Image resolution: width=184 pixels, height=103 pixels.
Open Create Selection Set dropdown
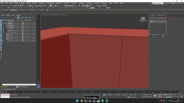(70, 6)
